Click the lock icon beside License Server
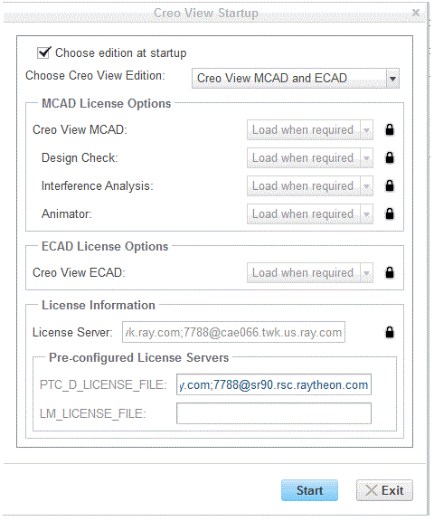The image size is (434, 521). click(x=390, y=332)
